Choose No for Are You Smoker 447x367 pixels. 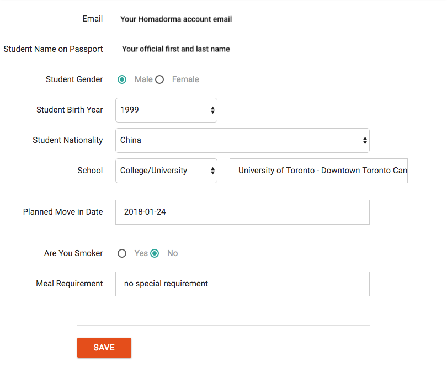[x=155, y=253]
